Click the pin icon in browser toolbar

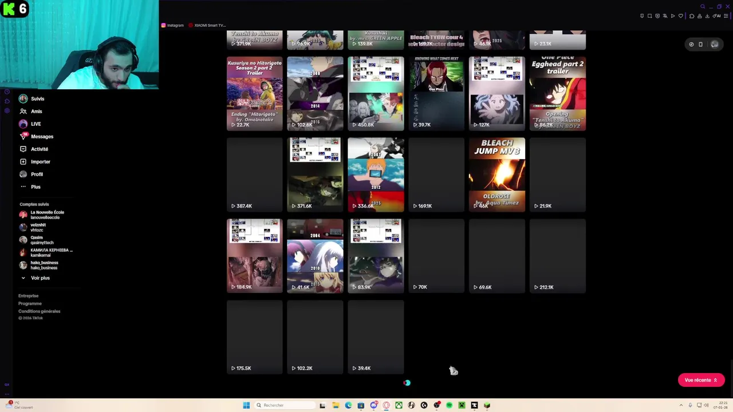[x=642, y=16]
